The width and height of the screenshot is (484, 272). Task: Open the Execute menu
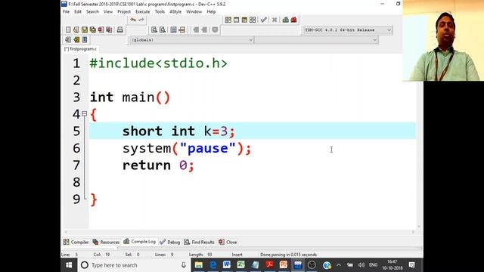click(x=143, y=12)
